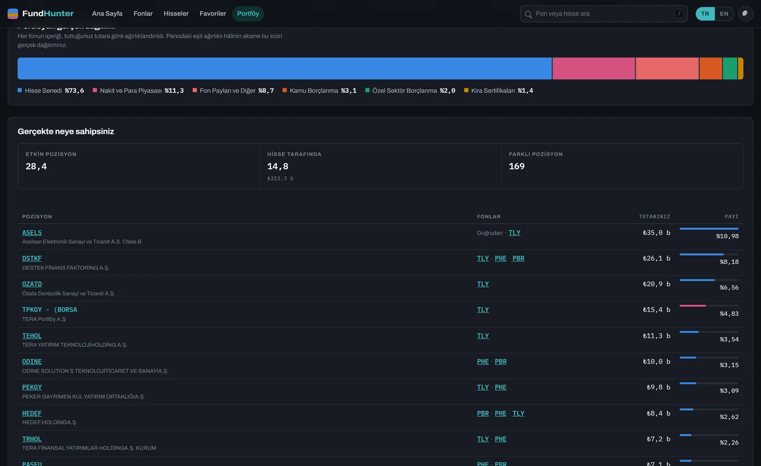Open the TLY fund link in the OZATD row
This screenshot has height=466, width=761.
click(x=483, y=284)
